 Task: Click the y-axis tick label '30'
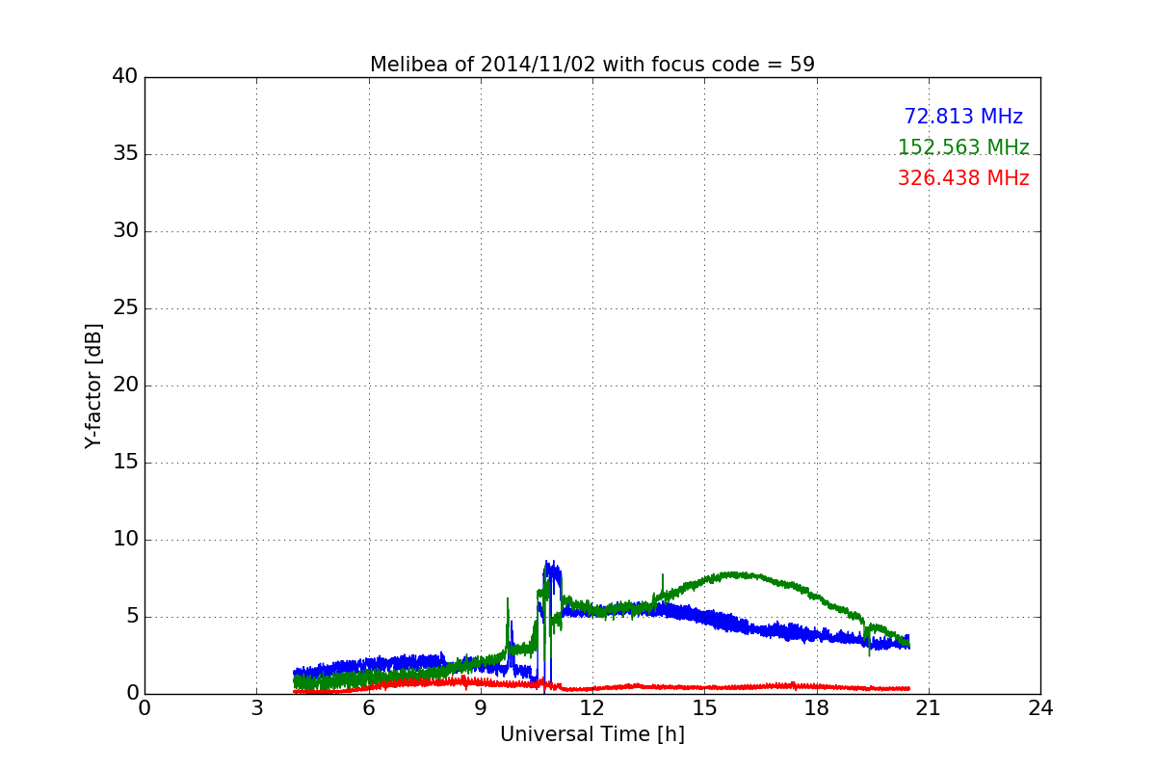pos(125,231)
